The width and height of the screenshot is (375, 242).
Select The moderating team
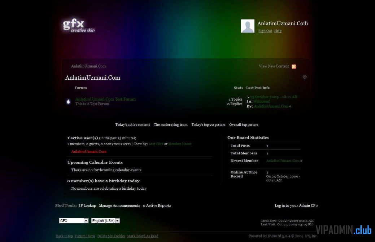(171, 125)
